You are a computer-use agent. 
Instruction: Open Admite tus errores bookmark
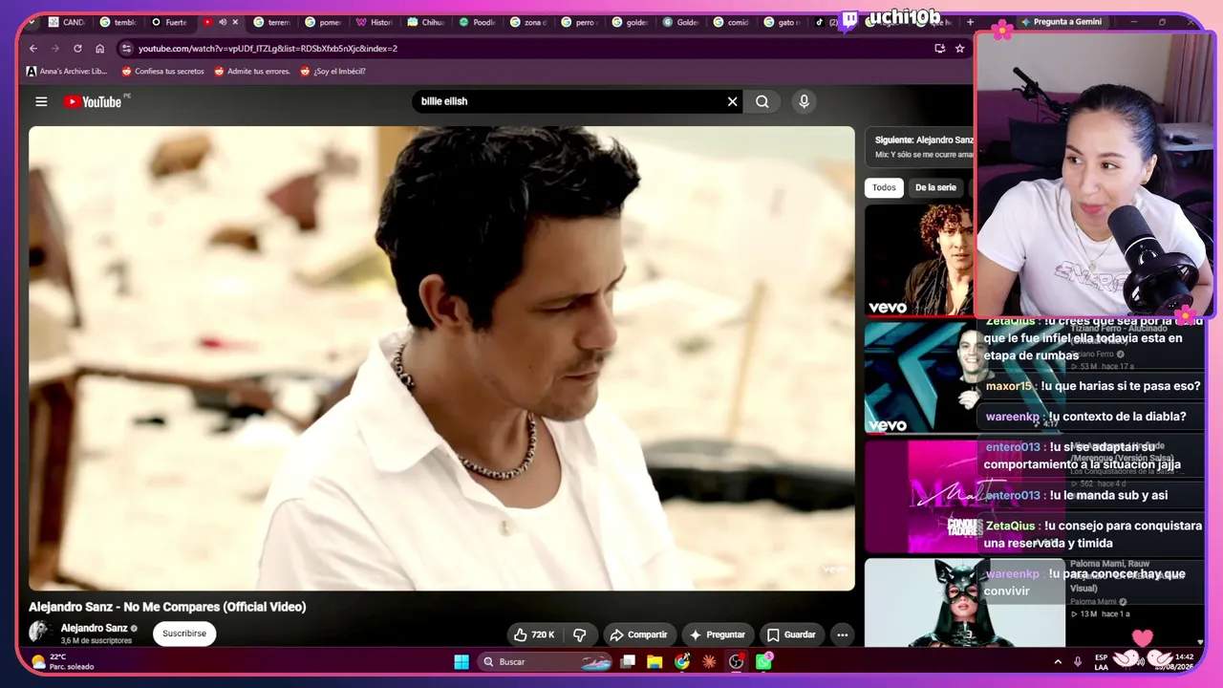tap(252, 71)
